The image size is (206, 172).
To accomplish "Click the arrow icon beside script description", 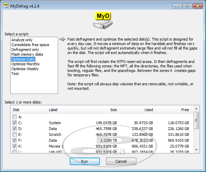I will point(62,39).
